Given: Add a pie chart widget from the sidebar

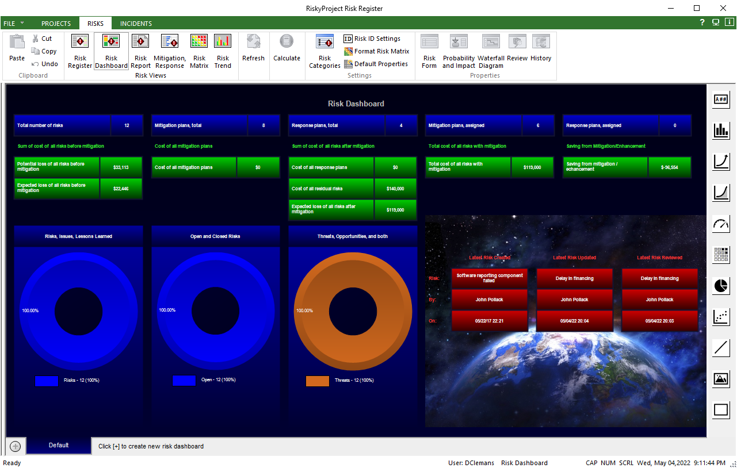Looking at the screenshot, I should tap(721, 286).
